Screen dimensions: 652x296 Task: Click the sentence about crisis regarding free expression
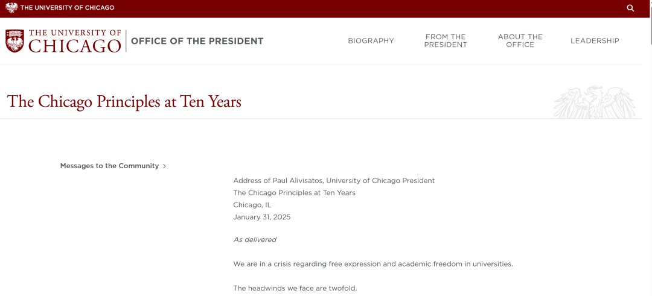pyautogui.click(x=373, y=264)
